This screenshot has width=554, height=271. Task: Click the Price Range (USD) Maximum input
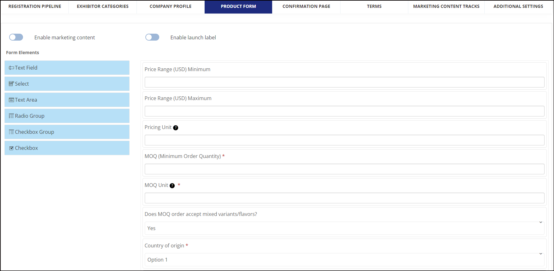pyautogui.click(x=344, y=111)
